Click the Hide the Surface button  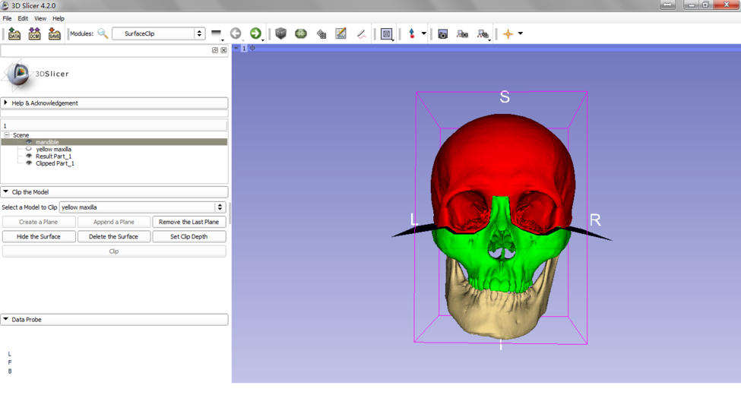[x=39, y=236]
